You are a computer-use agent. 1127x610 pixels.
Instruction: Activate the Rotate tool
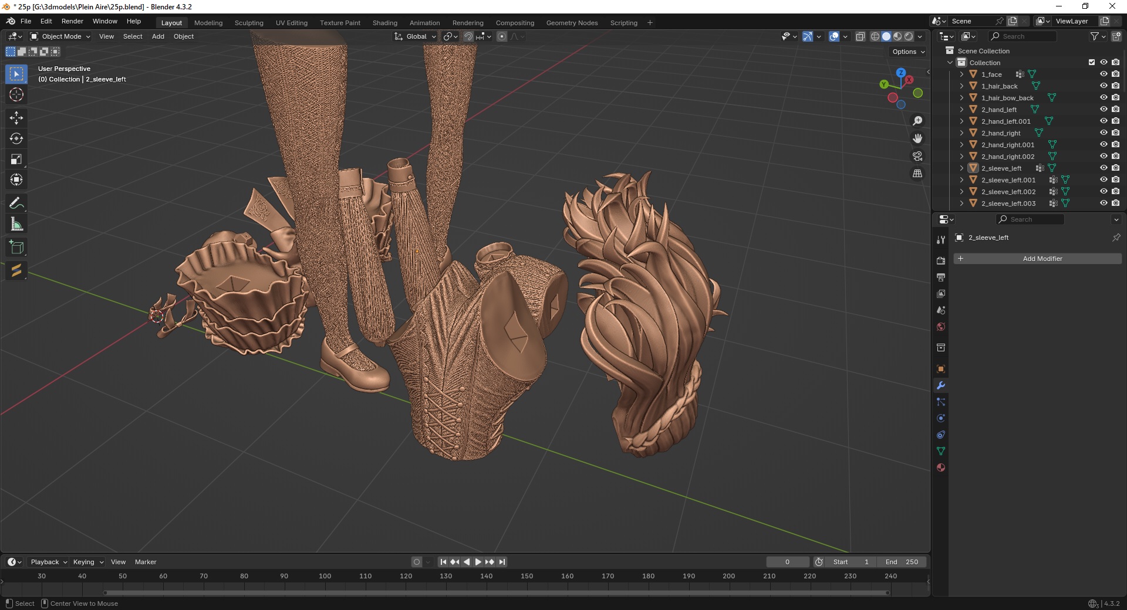coord(16,138)
